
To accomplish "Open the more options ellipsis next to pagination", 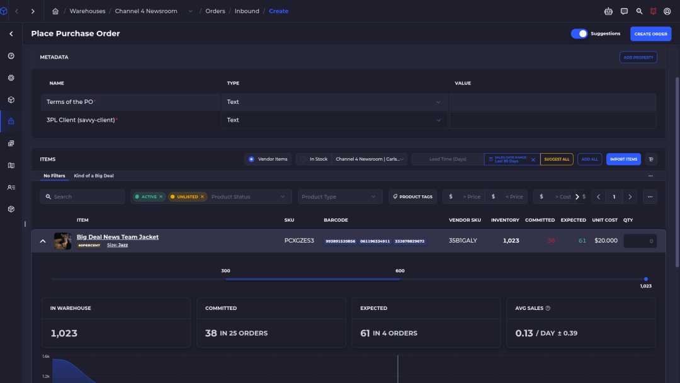I will point(650,197).
